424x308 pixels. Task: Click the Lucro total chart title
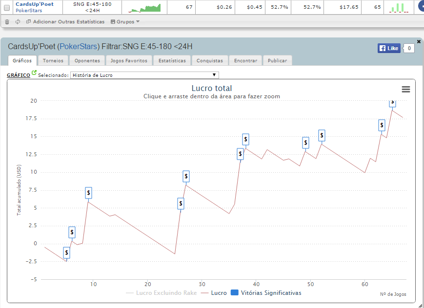[212, 88]
